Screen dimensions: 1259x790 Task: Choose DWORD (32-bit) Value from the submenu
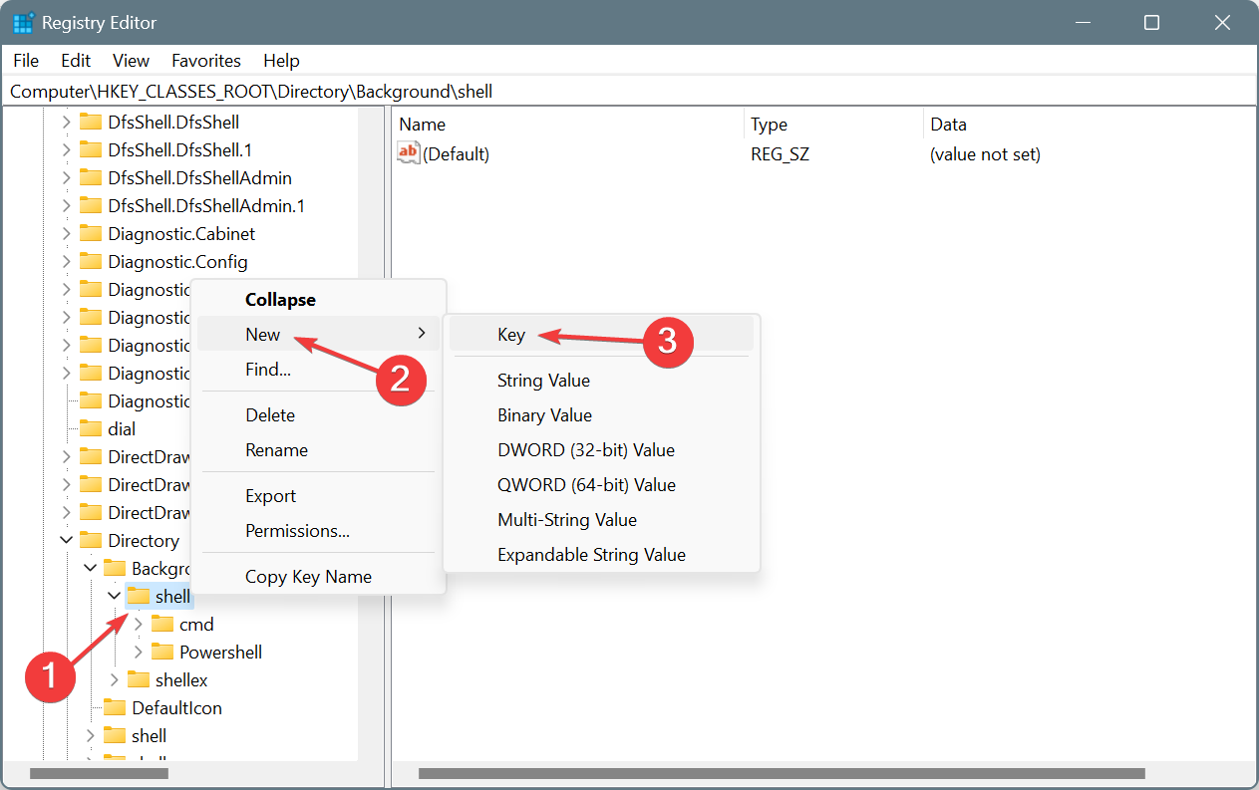(x=585, y=449)
